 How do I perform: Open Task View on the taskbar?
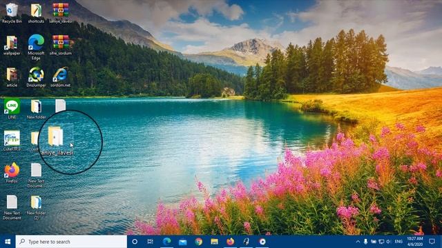click(151, 242)
